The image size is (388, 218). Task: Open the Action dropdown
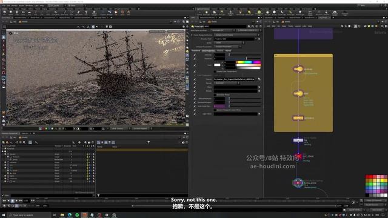(x=229, y=43)
